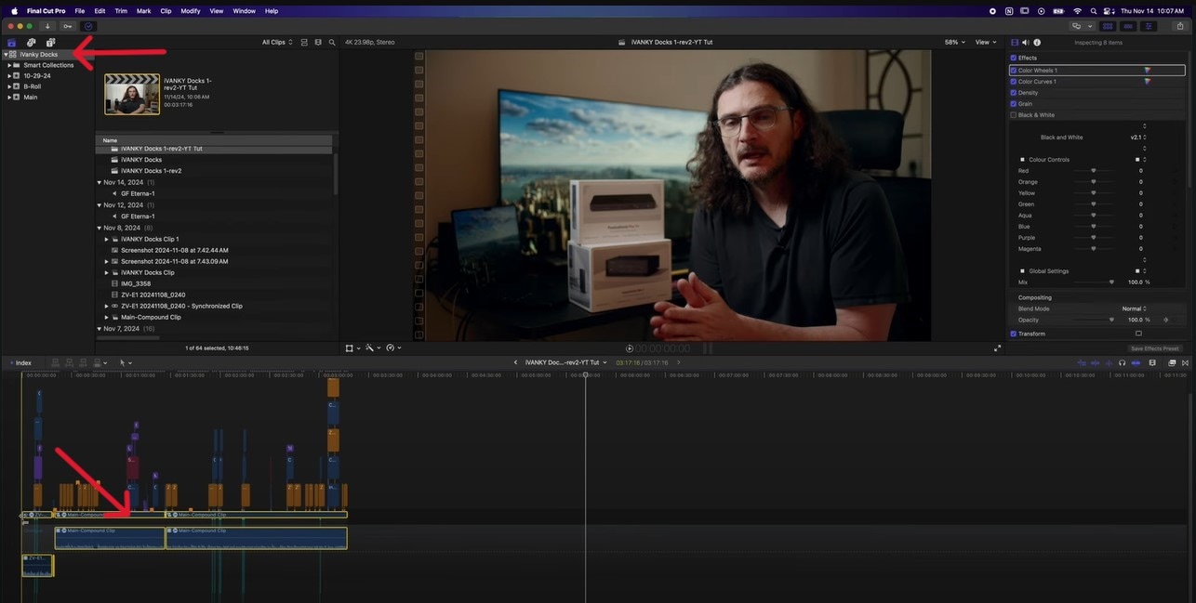Open macOS Control Center icon
This screenshot has width=1196, height=603.
click(1107, 11)
